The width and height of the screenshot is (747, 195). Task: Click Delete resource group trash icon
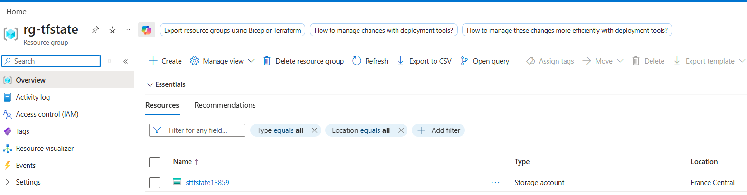pos(267,61)
